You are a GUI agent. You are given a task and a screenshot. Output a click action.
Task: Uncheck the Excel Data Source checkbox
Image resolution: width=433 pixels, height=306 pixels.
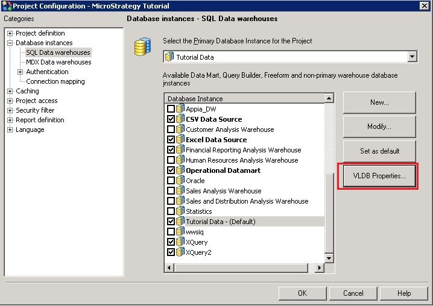point(171,139)
